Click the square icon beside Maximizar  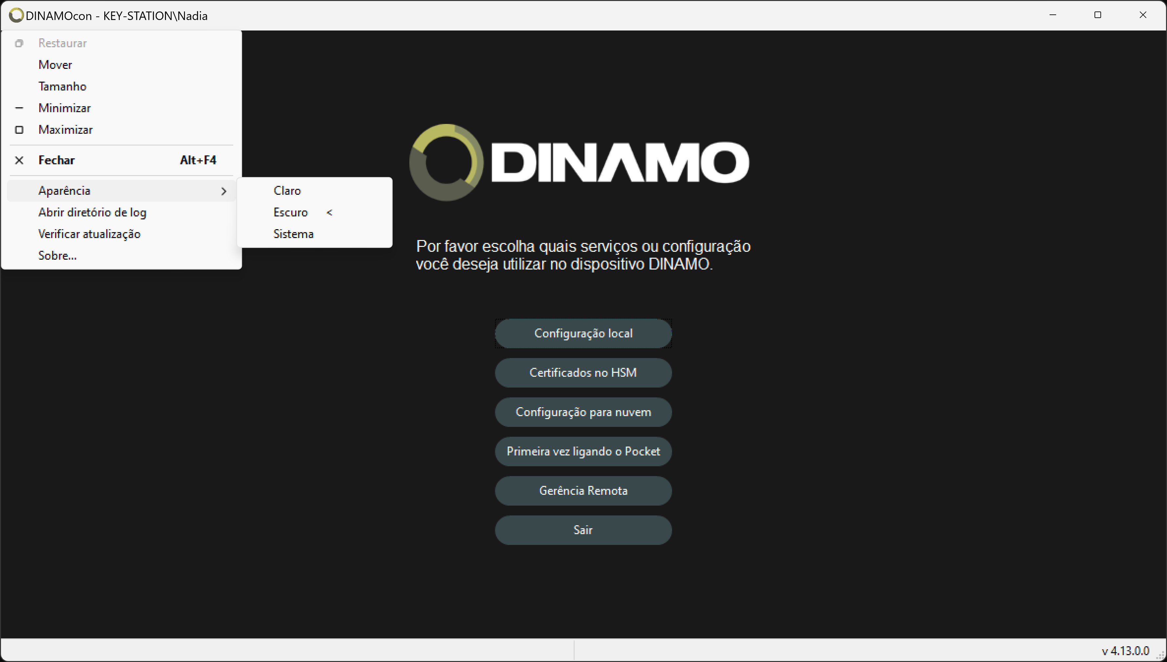click(19, 130)
